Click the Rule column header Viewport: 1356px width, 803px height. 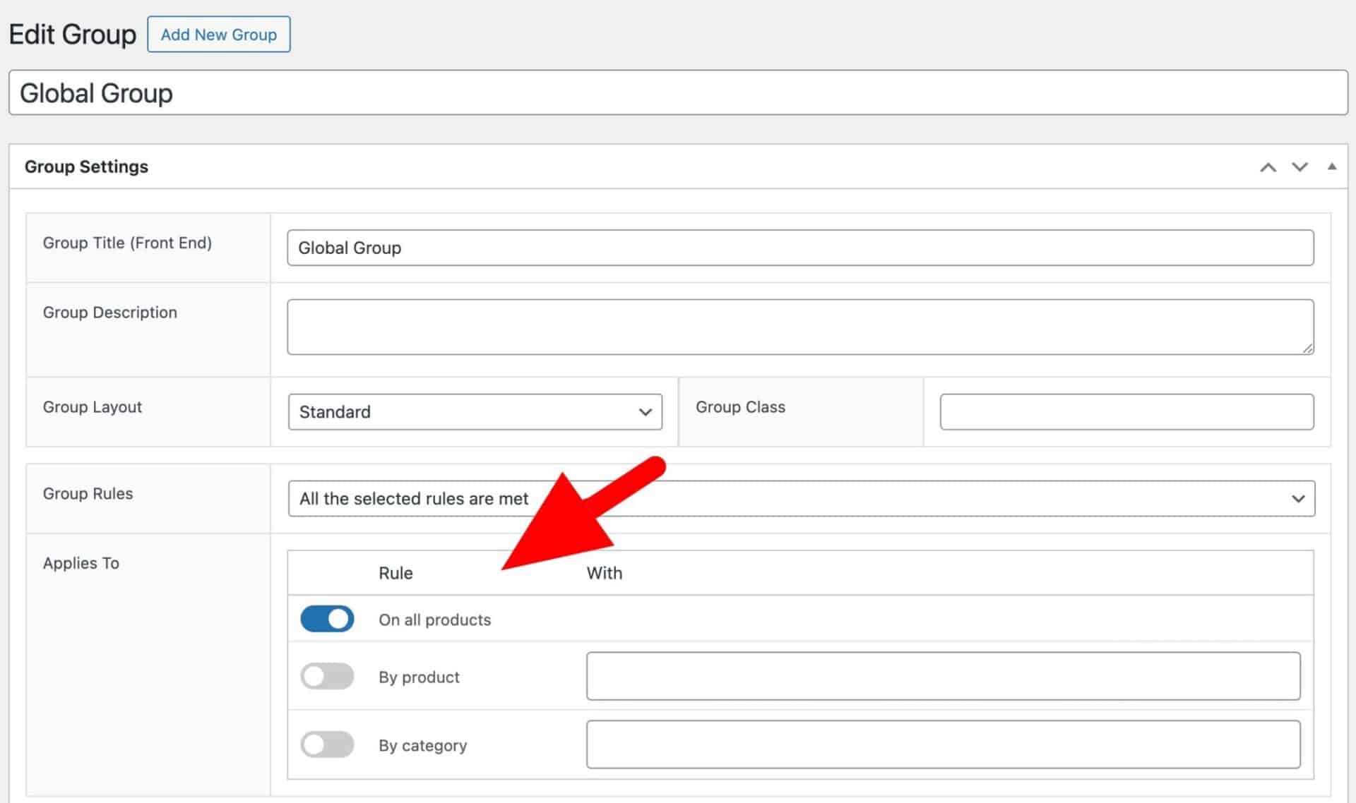click(395, 573)
